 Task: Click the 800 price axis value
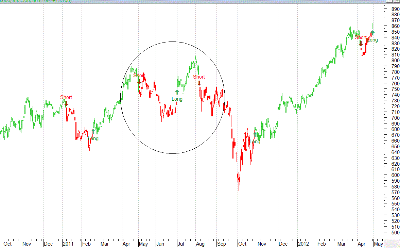[395, 61]
